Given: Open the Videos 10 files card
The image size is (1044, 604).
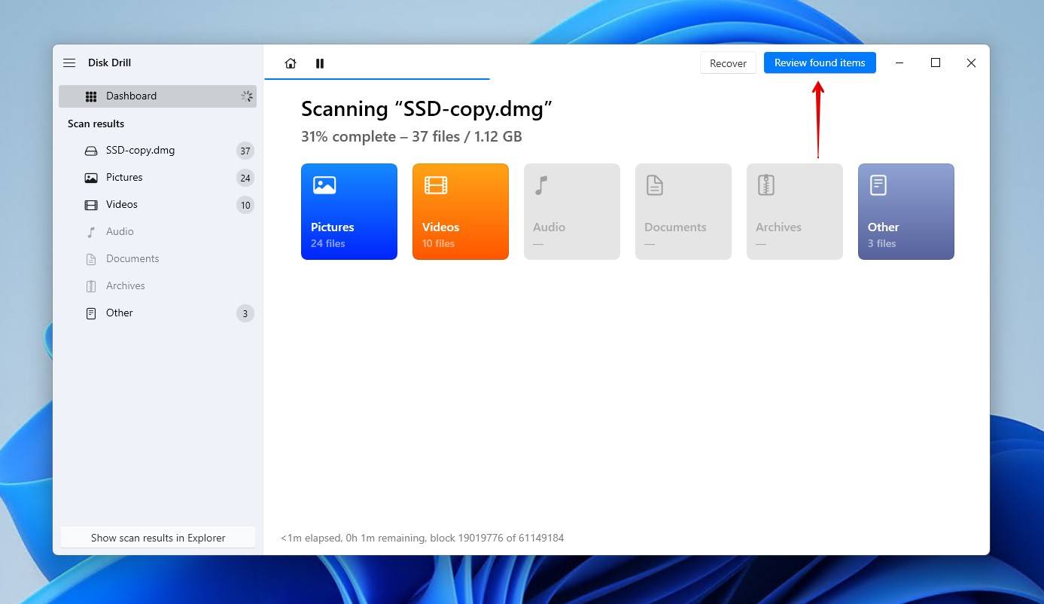Looking at the screenshot, I should pyautogui.click(x=461, y=212).
